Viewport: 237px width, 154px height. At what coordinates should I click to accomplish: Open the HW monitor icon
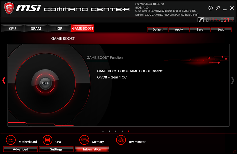click(x=121, y=140)
